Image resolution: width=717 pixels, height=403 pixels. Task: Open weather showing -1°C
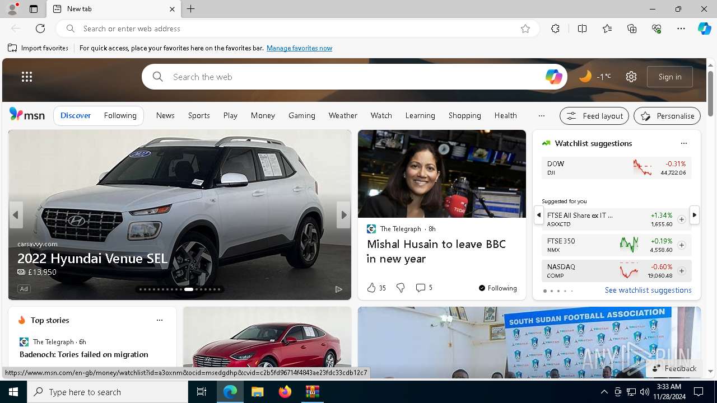click(595, 77)
